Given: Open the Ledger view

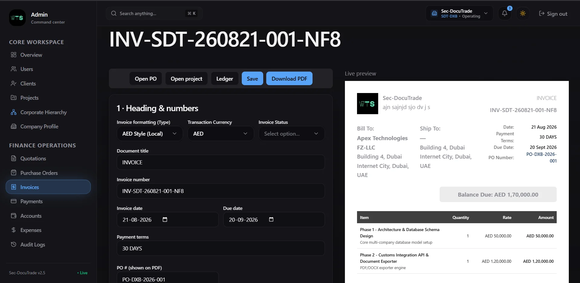Looking at the screenshot, I should [224, 79].
